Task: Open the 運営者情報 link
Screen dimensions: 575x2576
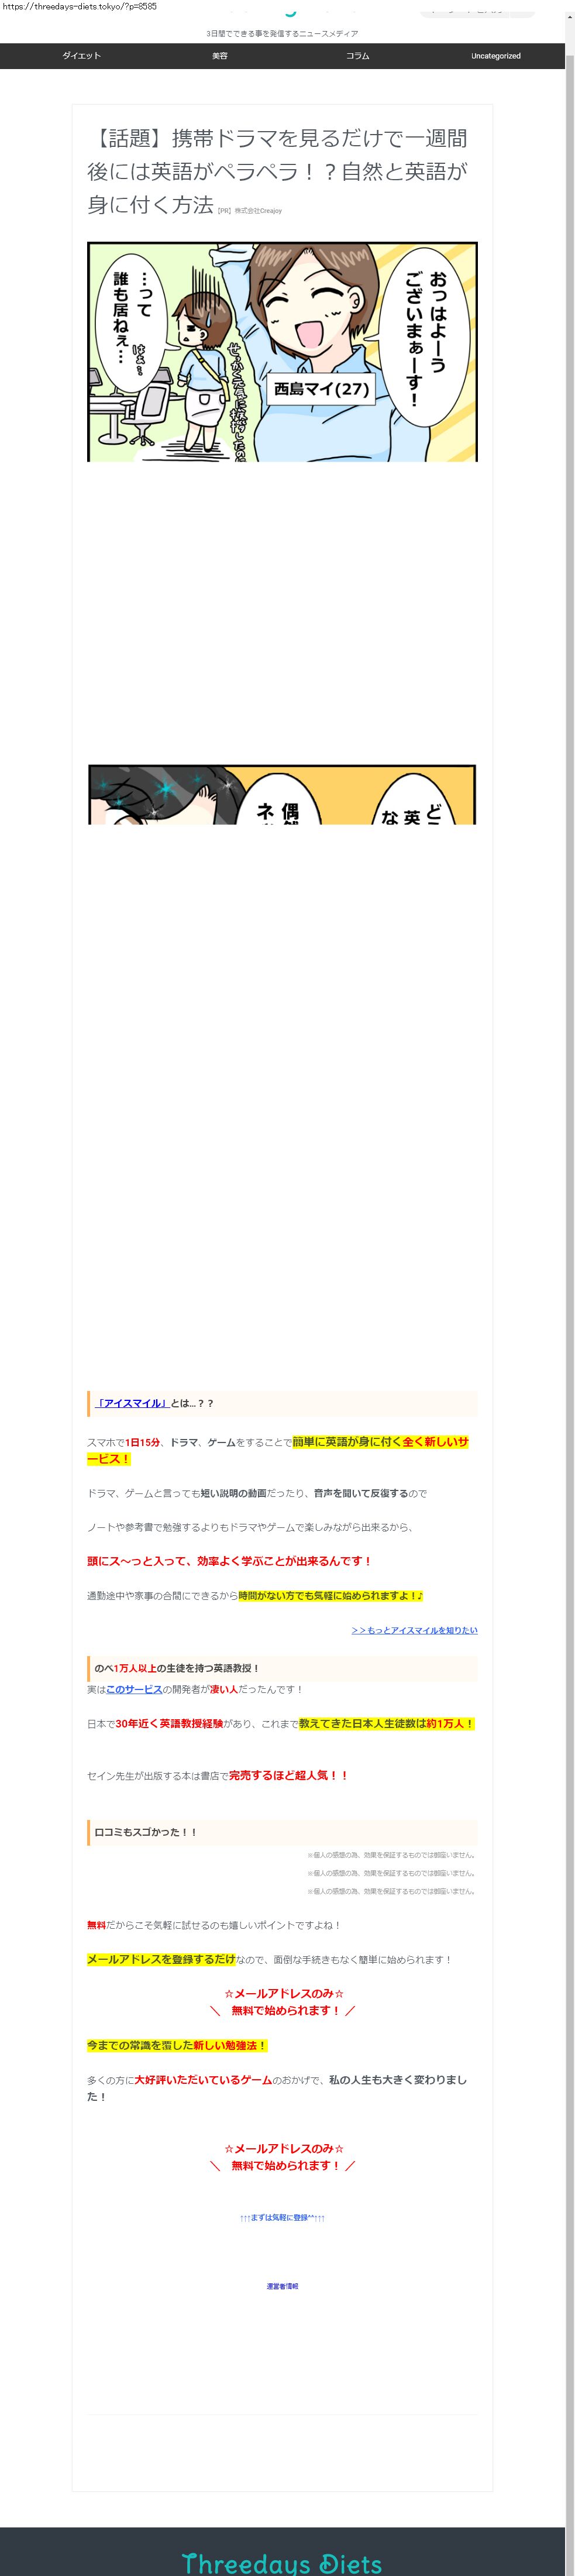Action: (282, 2287)
